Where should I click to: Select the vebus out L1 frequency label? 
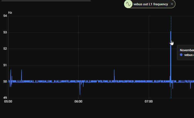151,4
